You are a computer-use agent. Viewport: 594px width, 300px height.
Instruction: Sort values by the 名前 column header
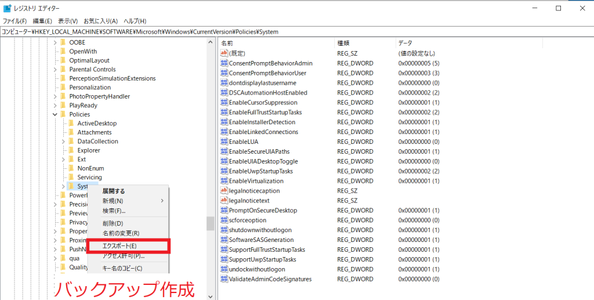[277, 43]
